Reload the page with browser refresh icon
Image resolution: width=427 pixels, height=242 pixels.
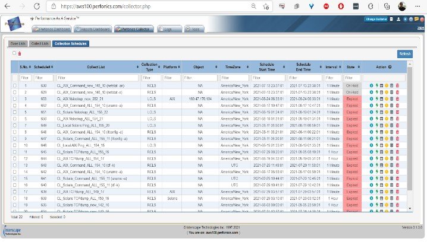pos(36,8)
